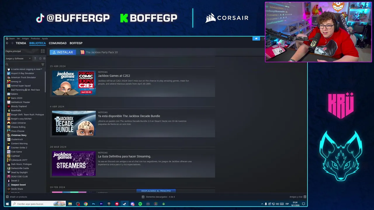
Task: Open the Ayuda menu
Action: point(45,38)
